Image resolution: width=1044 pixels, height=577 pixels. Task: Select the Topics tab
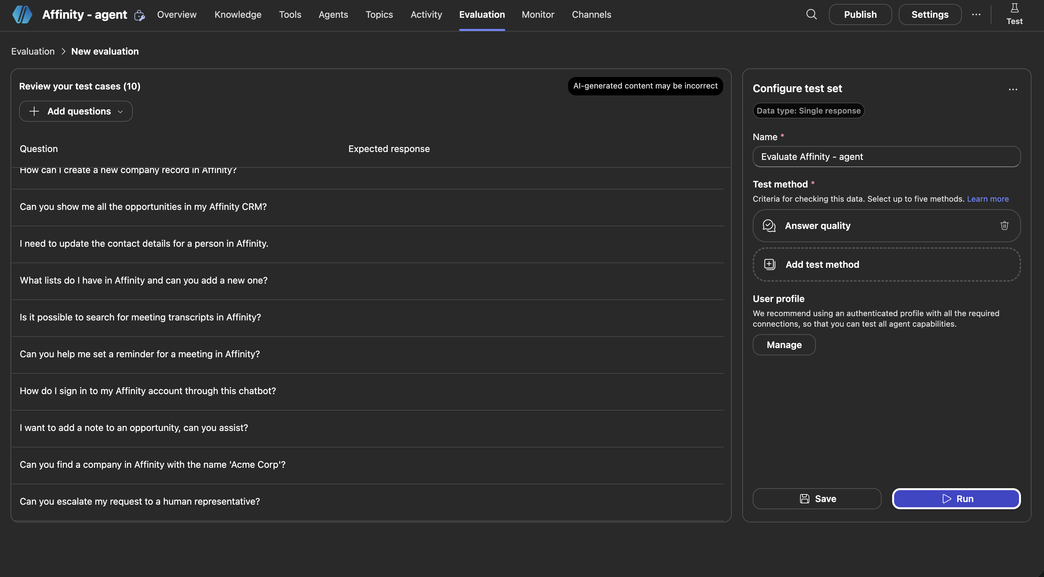[379, 14]
